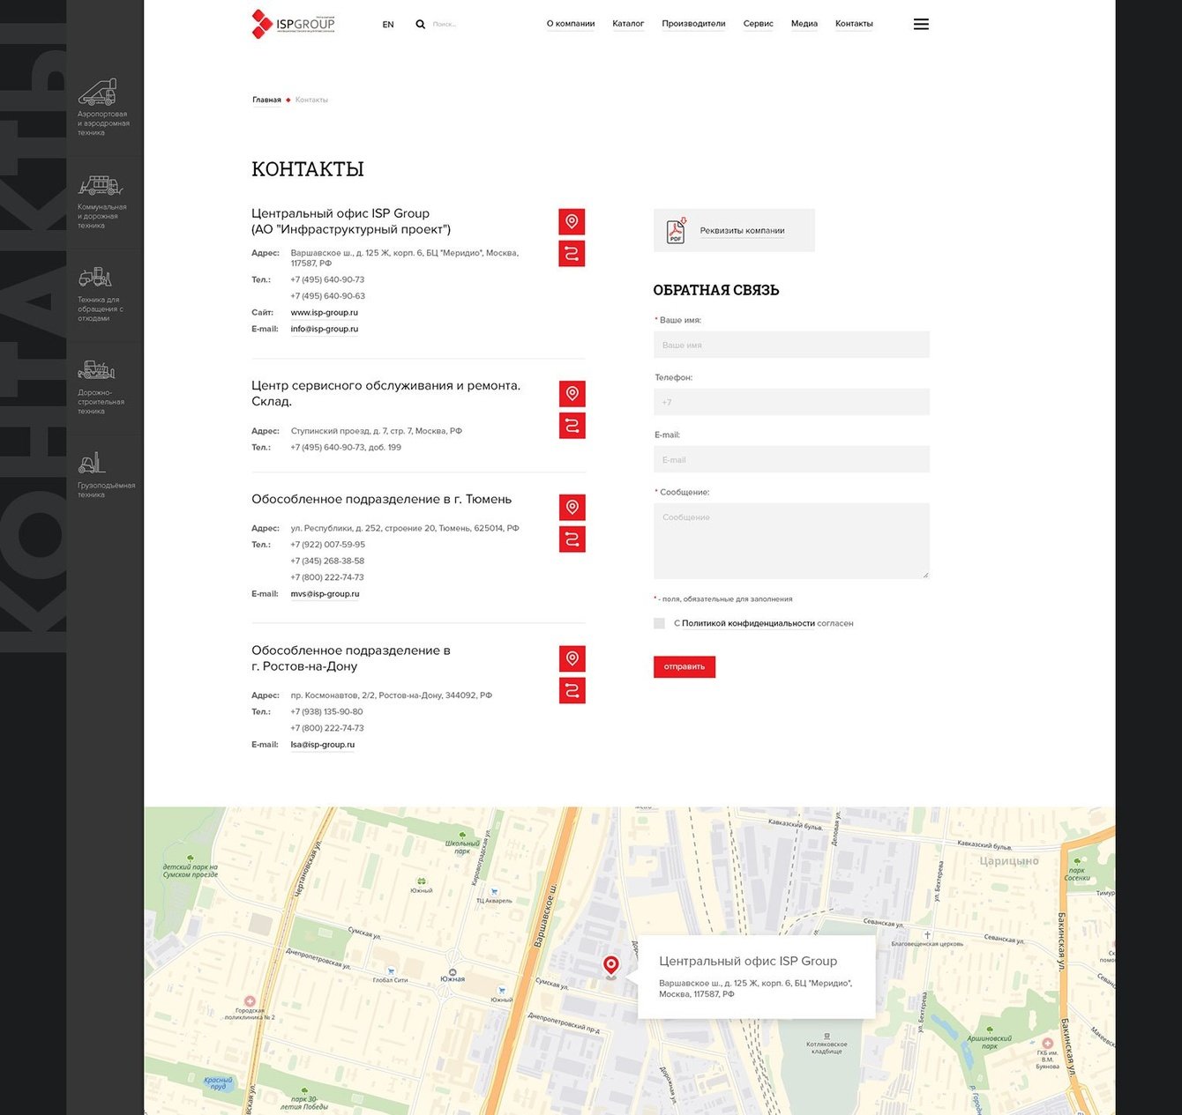Select the road construction equipment icon
Screen dimensions: 1182x1115
(x=96, y=370)
